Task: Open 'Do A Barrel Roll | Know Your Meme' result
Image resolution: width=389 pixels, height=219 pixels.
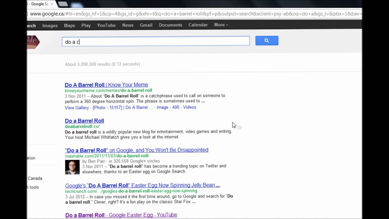Action: click(x=106, y=85)
